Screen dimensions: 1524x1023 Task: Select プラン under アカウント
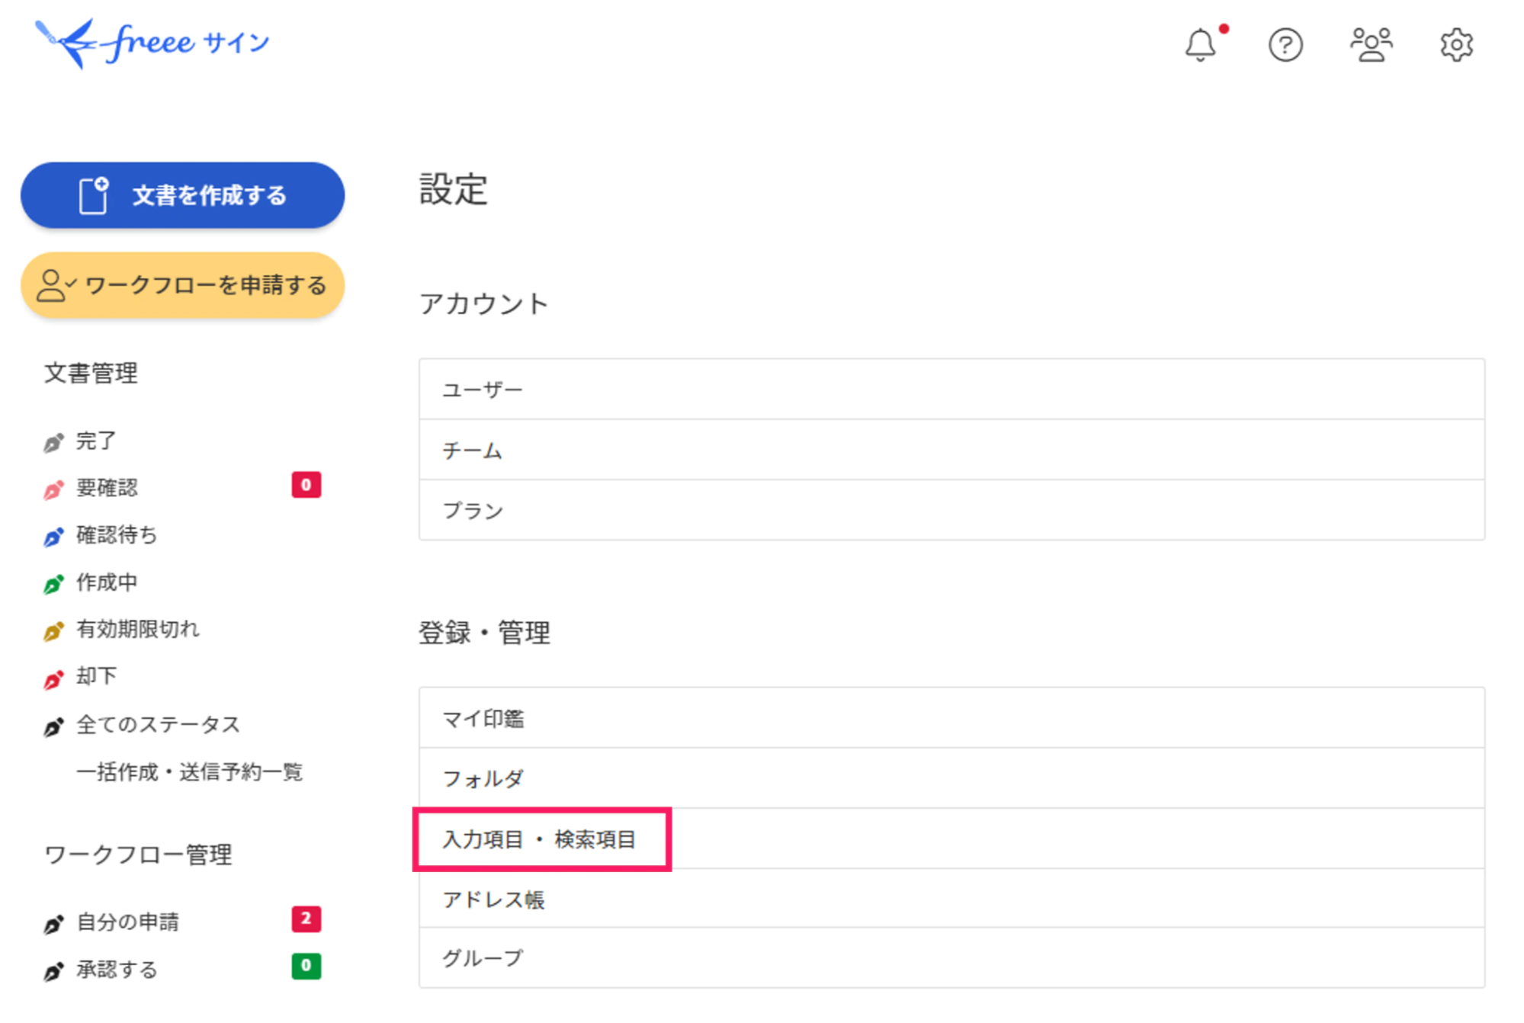click(473, 511)
